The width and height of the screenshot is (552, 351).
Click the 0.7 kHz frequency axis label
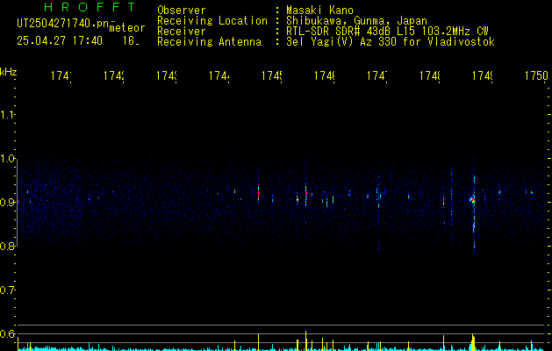click(7, 290)
